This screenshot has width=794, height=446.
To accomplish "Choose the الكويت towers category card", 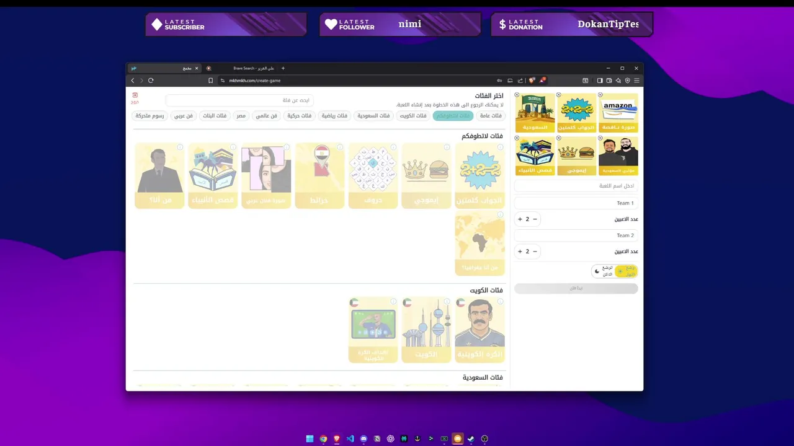I will [426, 330].
